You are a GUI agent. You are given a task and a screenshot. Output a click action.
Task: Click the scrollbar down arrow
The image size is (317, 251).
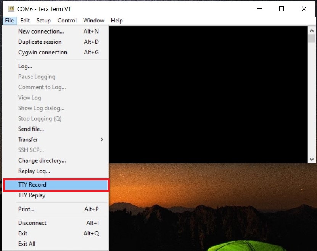(x=312, y=160)
